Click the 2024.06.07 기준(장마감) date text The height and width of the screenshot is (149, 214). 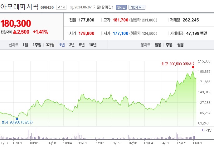tap(94, 7)
